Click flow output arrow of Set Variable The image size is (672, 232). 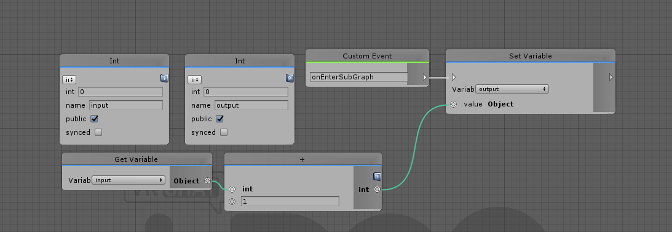tap(611, 77)
